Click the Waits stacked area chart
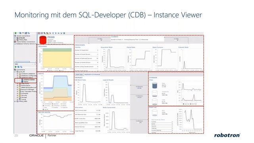Image resolution: width=254 pixels, height=143 pixels. [58, 88]
